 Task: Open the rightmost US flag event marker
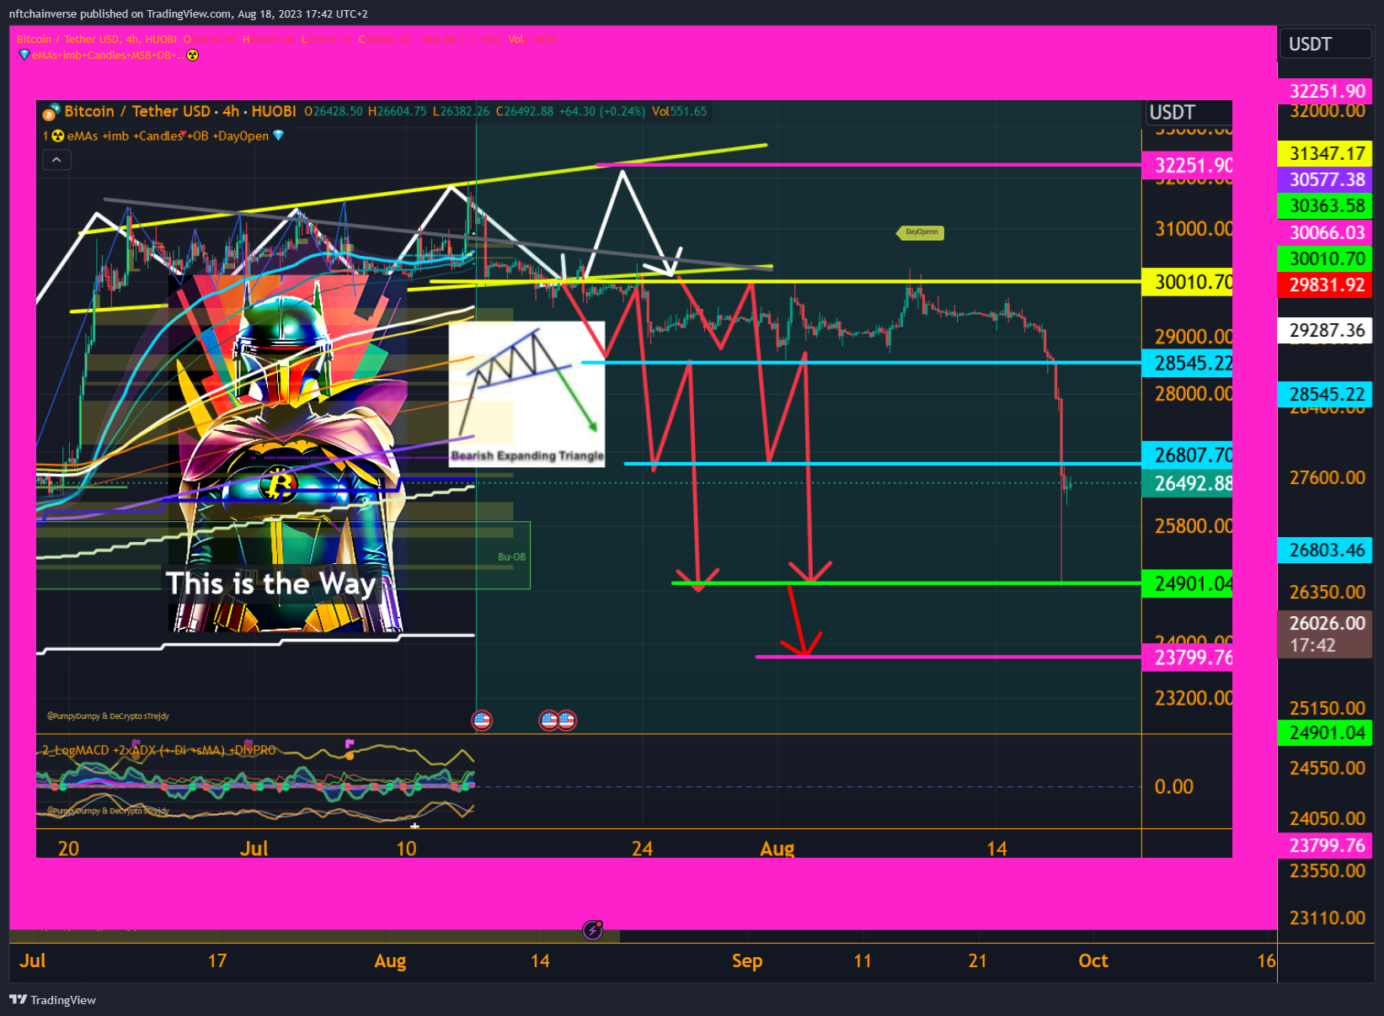(567, 720)
